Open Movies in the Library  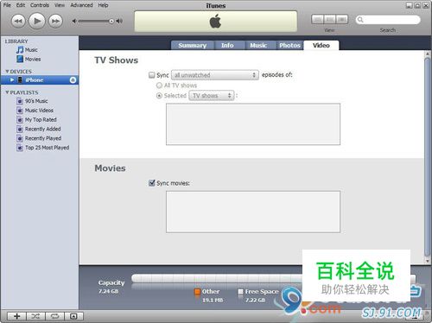click(x=33, y=59)
